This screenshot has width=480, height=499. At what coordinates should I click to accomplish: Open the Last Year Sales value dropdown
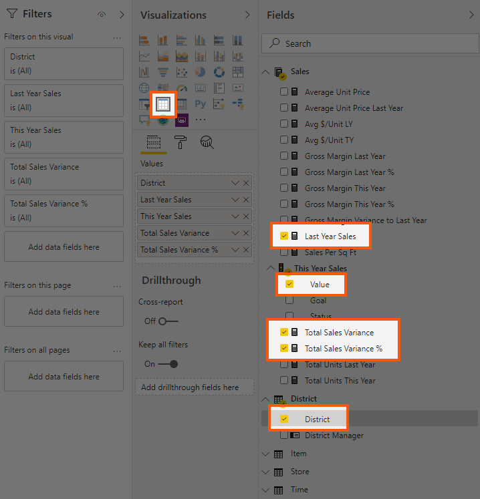click(235, 200)
